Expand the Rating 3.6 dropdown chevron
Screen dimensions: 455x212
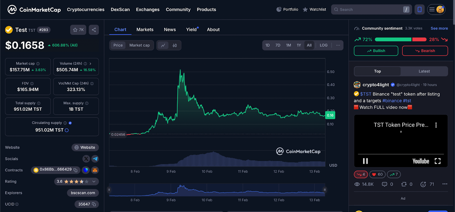[94, 181]
